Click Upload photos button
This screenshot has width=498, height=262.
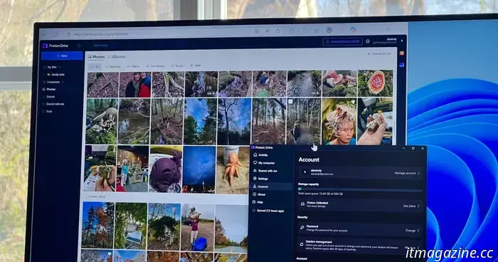(x=379, y=53)
